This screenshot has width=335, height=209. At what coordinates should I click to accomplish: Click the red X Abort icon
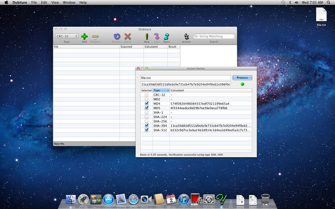pos(128,36)
